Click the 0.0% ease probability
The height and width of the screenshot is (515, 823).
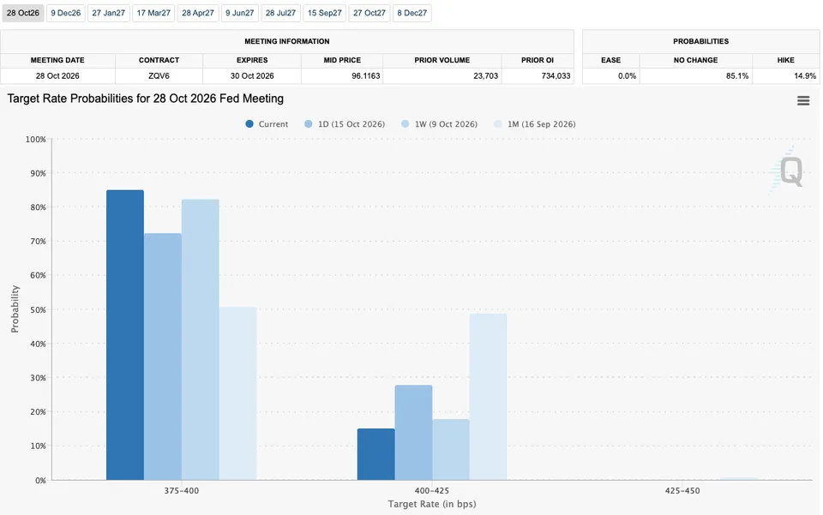click(627, 76)
